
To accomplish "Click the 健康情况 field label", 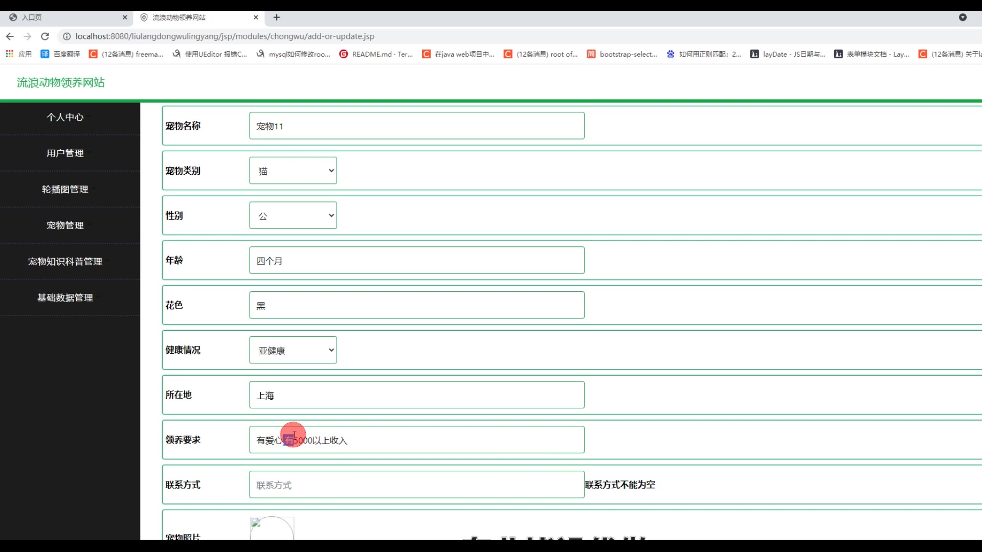I will point(183,350).
